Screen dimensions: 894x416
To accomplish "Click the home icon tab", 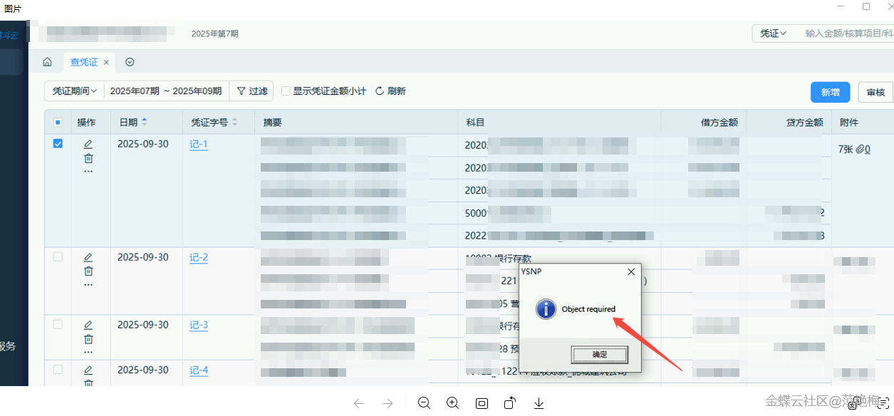I will 47,62.
